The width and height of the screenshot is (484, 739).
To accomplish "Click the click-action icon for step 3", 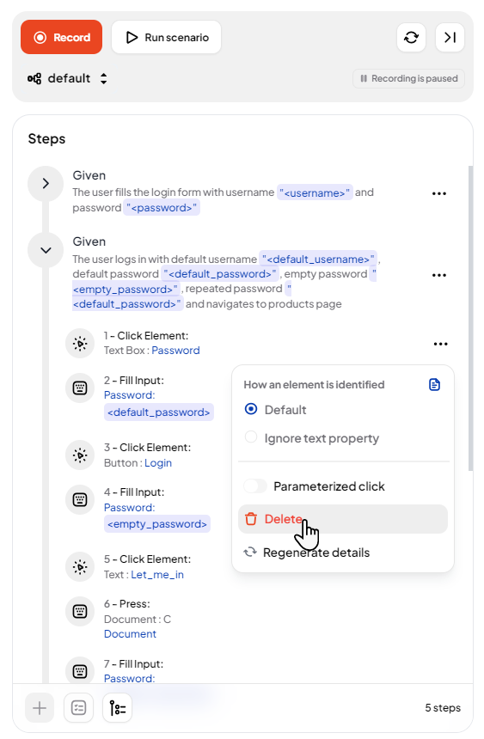I will coord(80,455).
